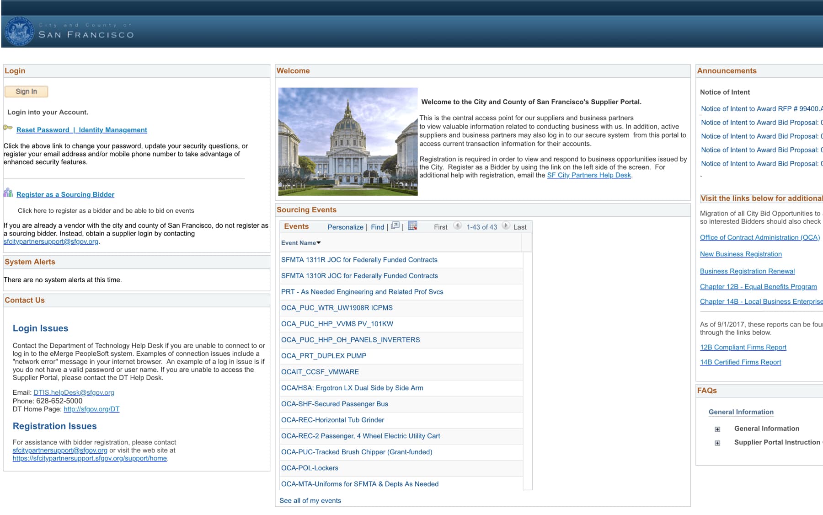Sort by Event Name column header arrow

coord(319,243)
